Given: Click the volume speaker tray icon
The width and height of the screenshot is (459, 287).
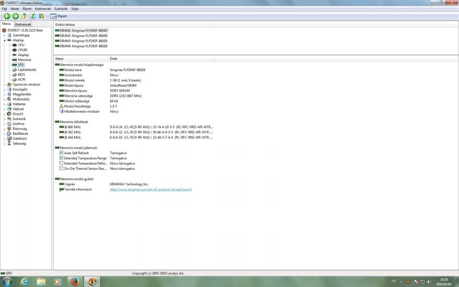Looking at the screenshot, I should coord(429,282).
